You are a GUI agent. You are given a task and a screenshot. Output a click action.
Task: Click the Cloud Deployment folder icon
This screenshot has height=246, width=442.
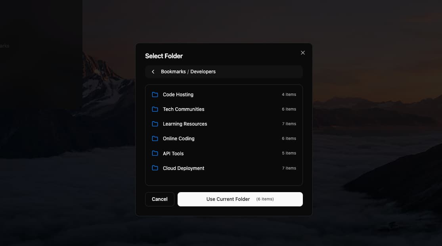[155, 168]
